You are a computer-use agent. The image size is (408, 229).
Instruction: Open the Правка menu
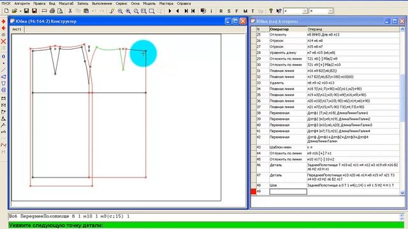(x=40, y=3)
